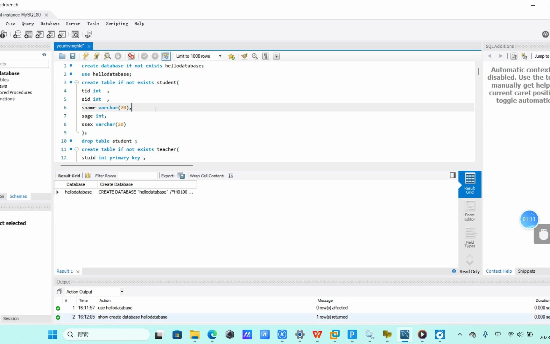Open a SQL script file with the folder icon
The image size is (550, 344).
(x=62, y=56)
